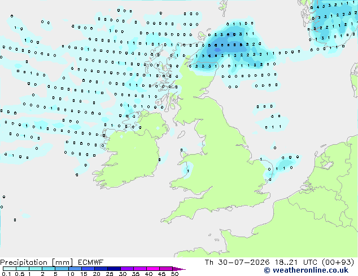This screenshot has height=276, width=358.
Task: Click the 'UTC' label
Action: tap(310, 262)
